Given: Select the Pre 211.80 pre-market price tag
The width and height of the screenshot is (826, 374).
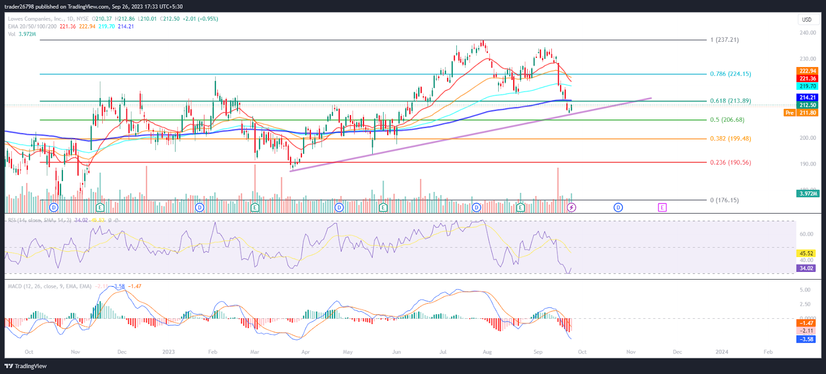Looking at the screenshot, I should point(801,113).
